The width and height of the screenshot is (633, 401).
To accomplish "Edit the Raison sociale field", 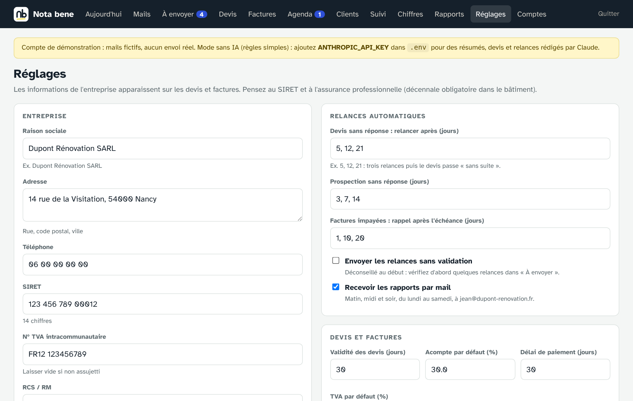I will click(162, 148).
